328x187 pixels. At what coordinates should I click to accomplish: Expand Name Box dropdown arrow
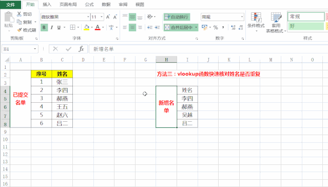click(x=35, y=49)
